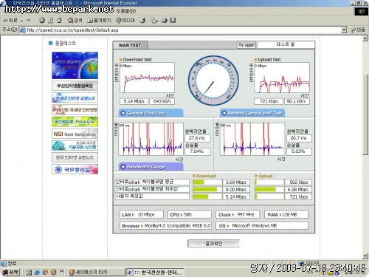Image resolution: width=369 pixels, height=277 pixels.
Task: Click the Stop loading toolbar icon
Action: (x=42, y=21)
